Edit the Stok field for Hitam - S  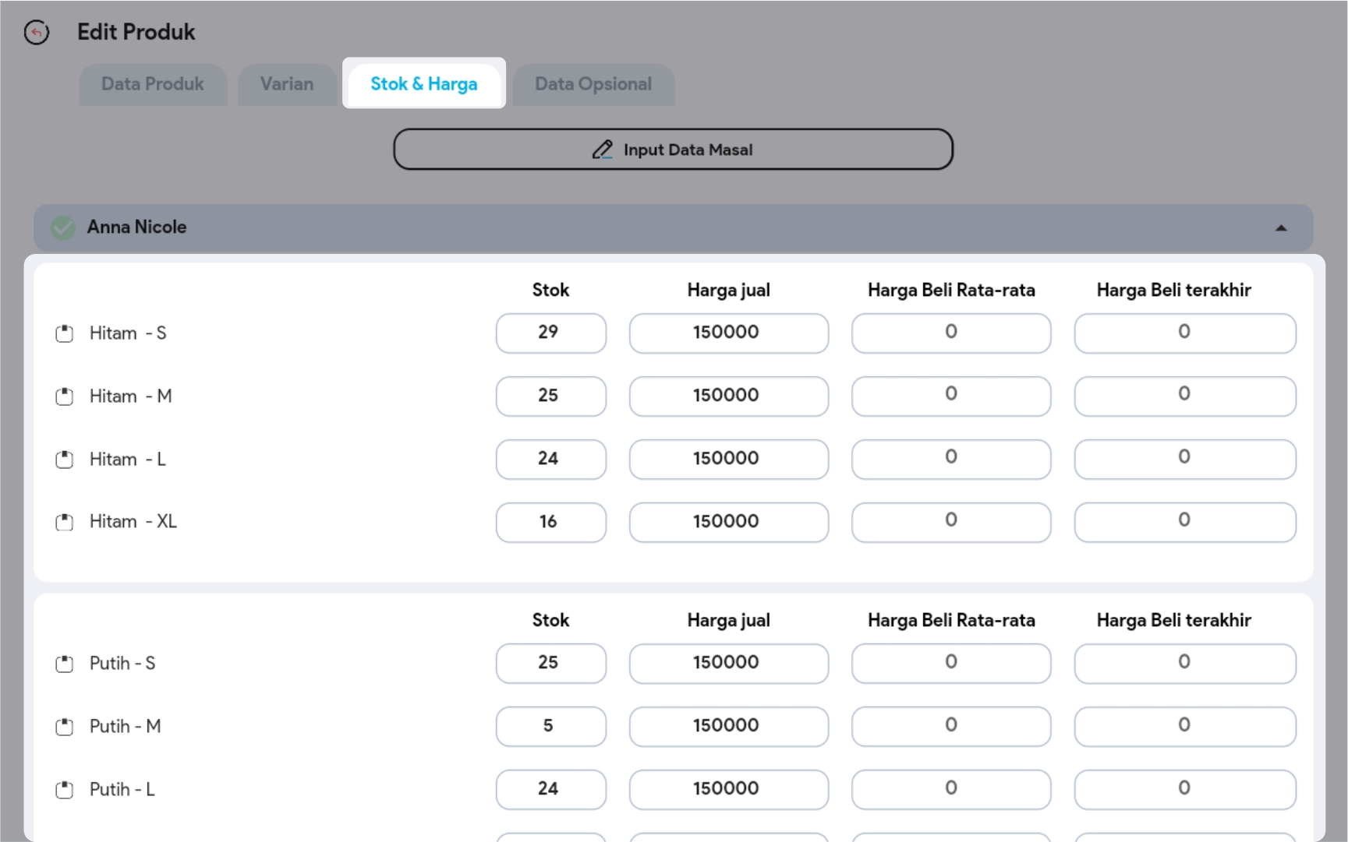[x=550, y=333]
